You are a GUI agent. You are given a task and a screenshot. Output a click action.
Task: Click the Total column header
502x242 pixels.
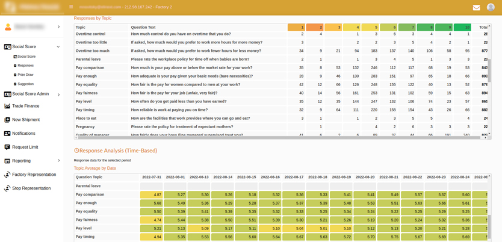tap(483, 27)
